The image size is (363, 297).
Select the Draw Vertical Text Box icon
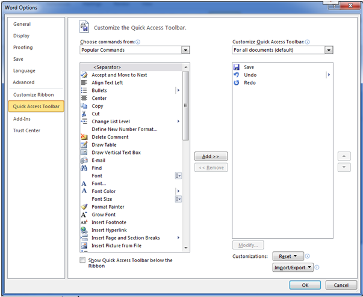pos(84,152)
